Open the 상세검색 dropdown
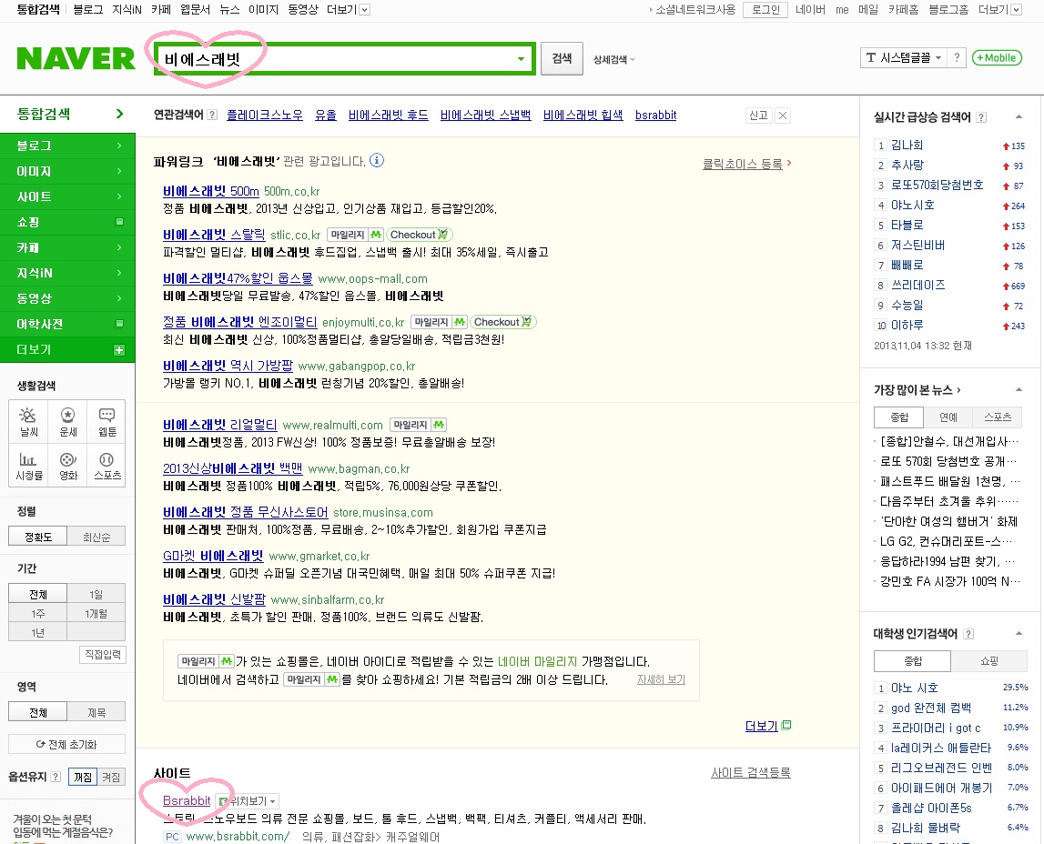 (x=613, y=59)
